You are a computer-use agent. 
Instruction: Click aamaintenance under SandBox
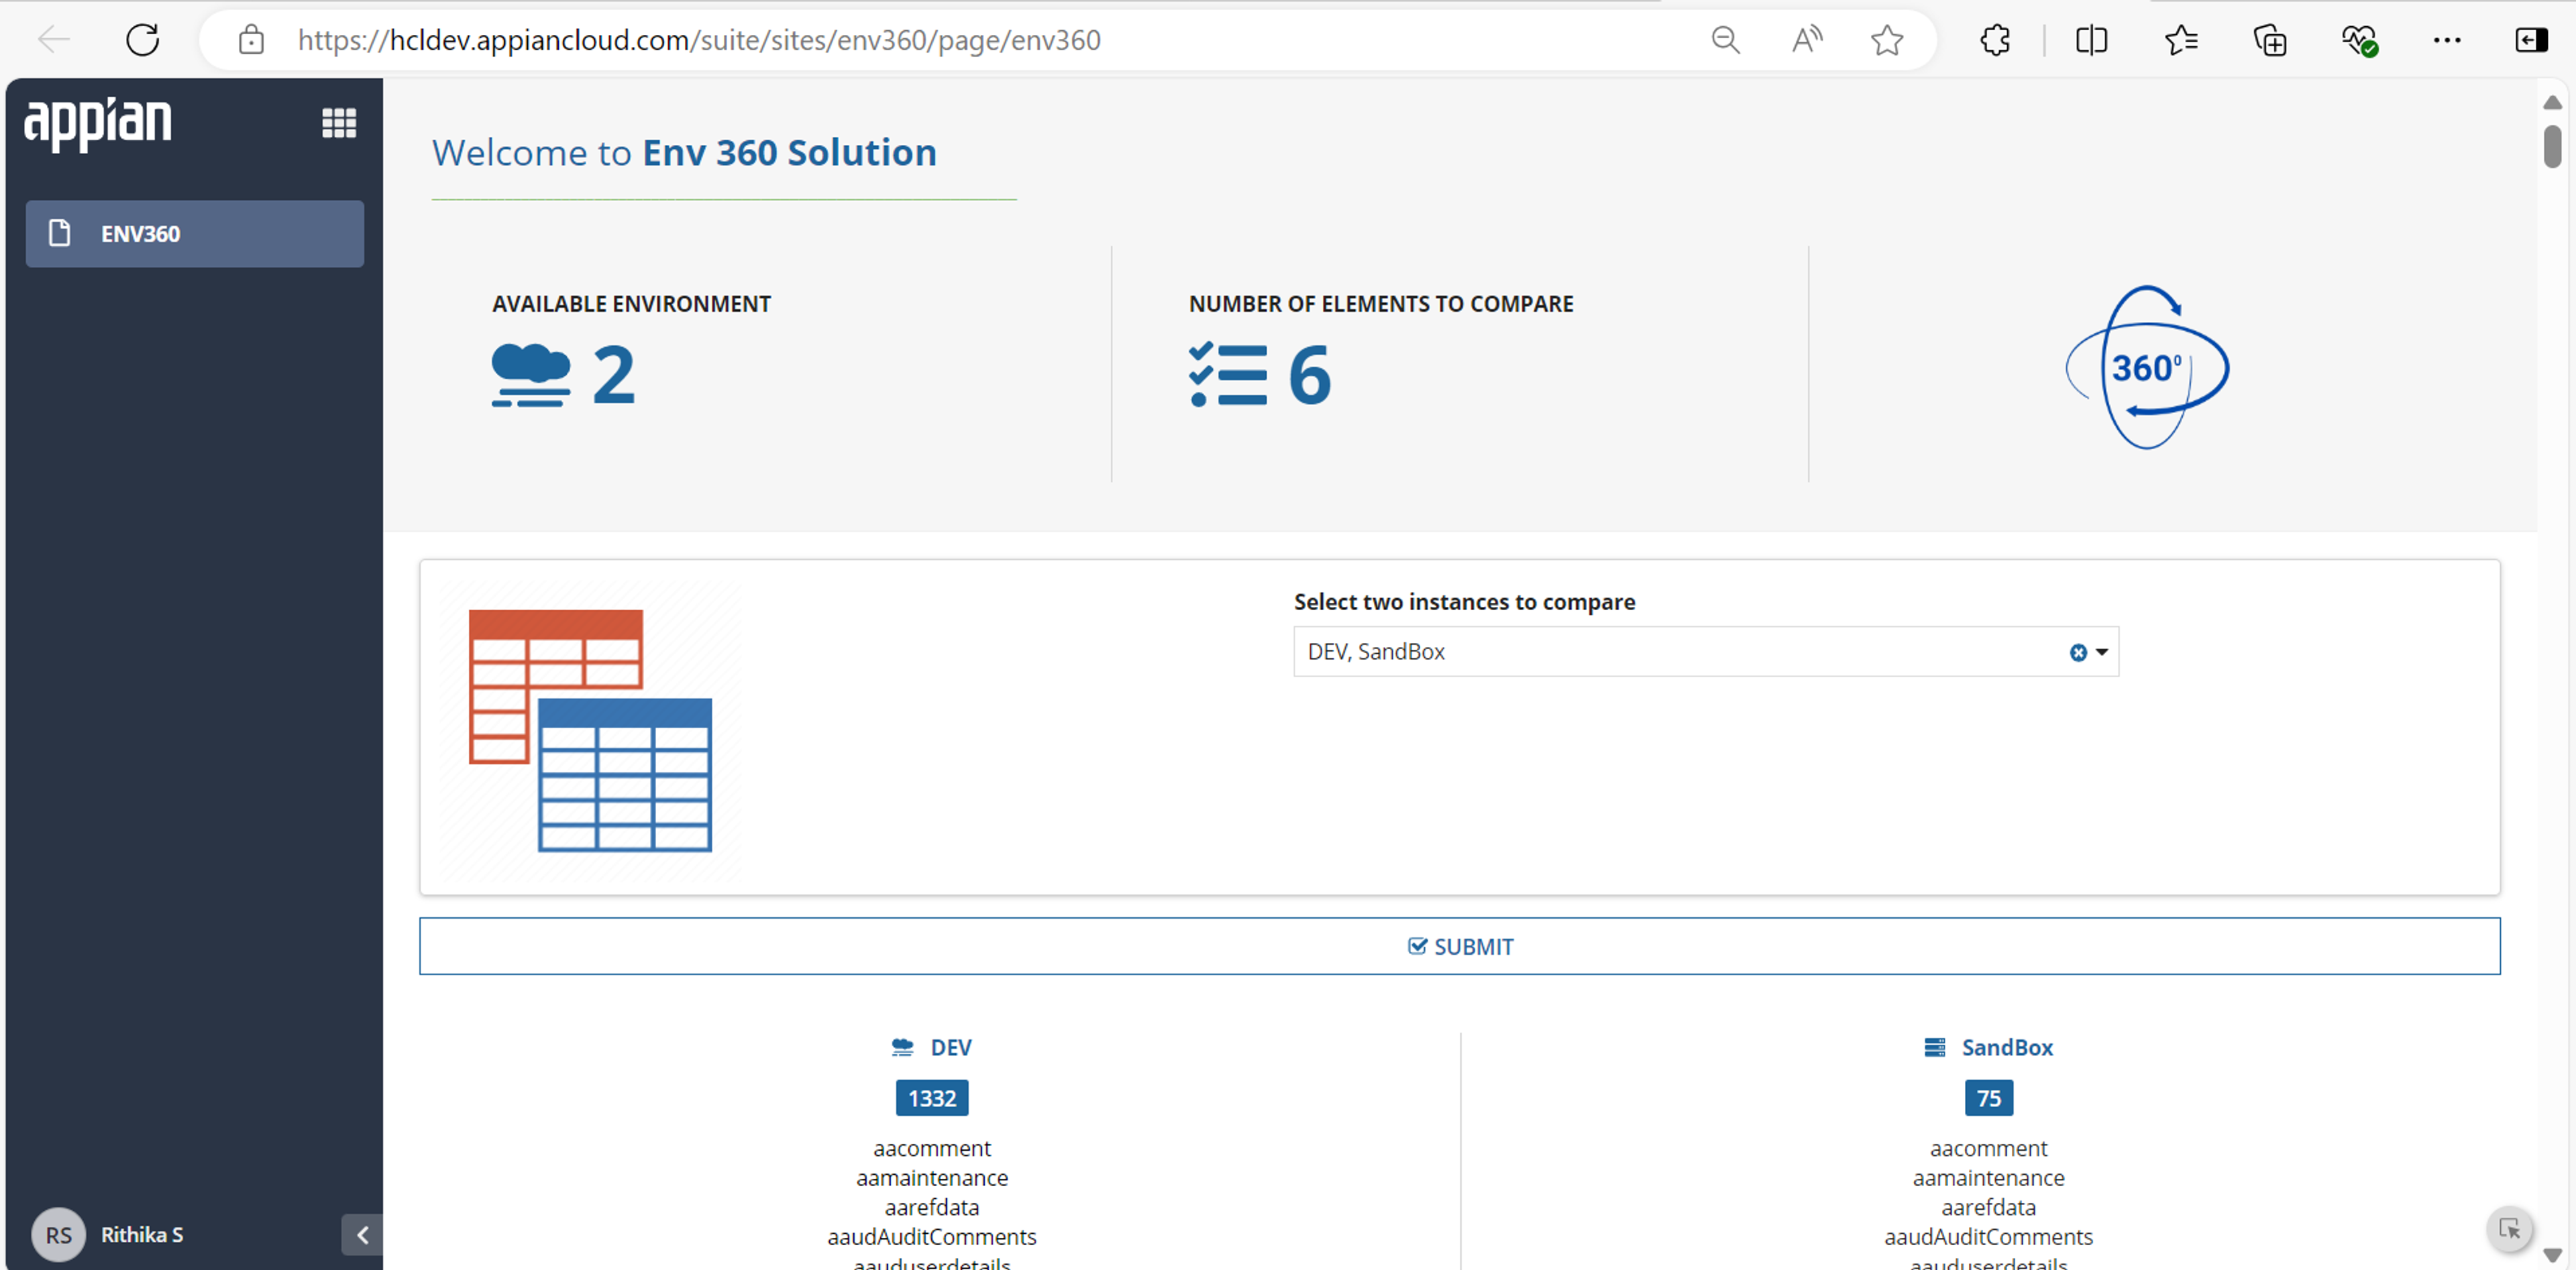pyautogui.click(x=1989, y=1178)
